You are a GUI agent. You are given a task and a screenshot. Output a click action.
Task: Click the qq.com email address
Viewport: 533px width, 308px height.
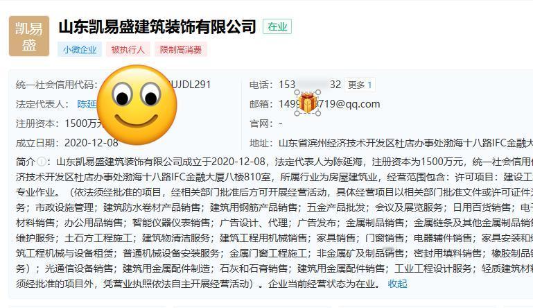pos(329,104)
